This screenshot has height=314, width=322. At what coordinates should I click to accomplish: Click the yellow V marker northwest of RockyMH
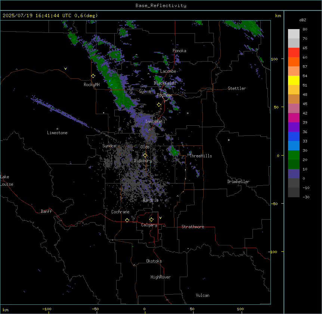tap(65, 69)
